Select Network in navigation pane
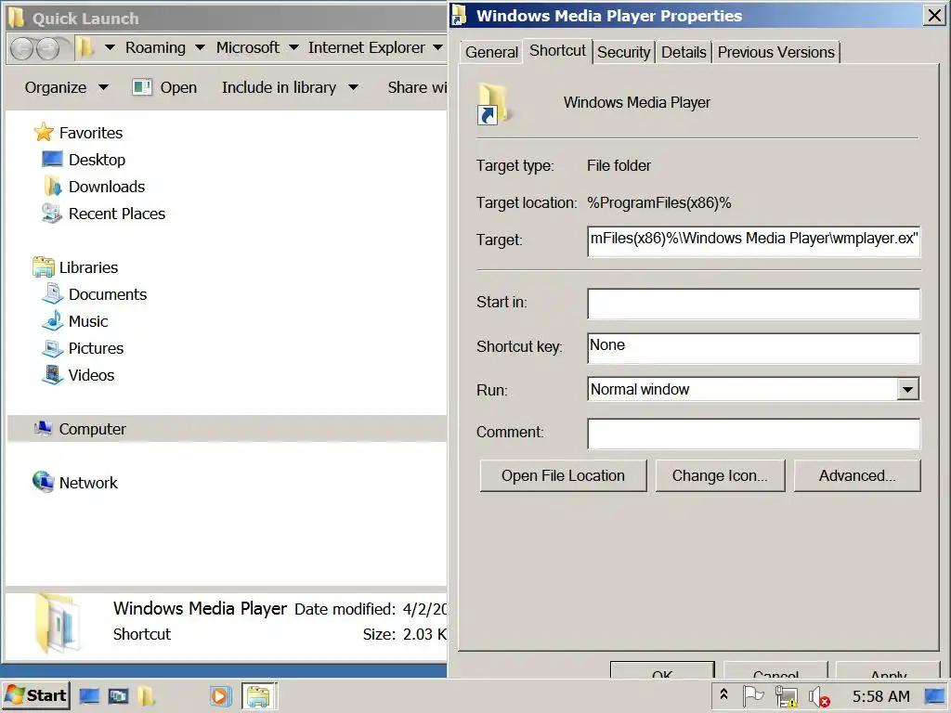 click(x=88, y=482)
